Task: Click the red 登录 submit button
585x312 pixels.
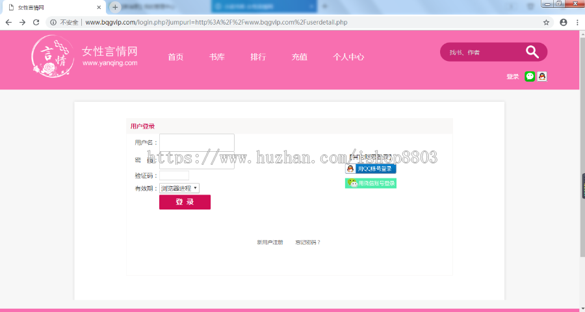Action: (x=185, y=202)
